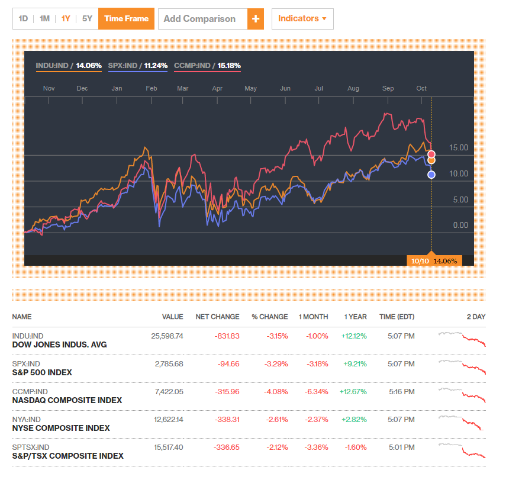Click the CCMP:IND ticker symbol in table
The width and height of the screenshot is (522, 483).
click(30, 391)
